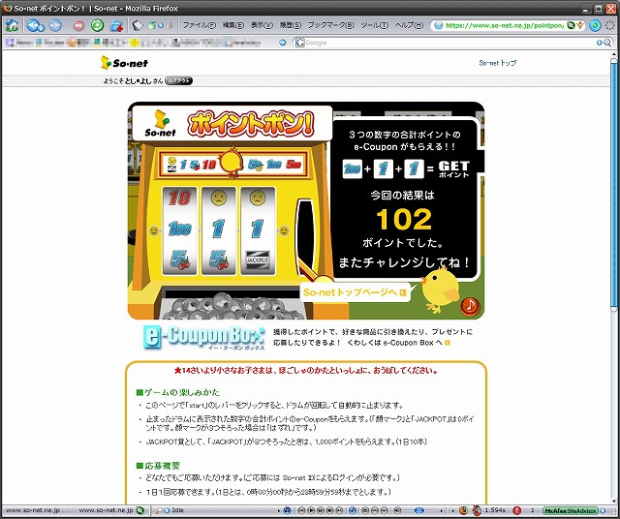The image size is (620, 519).
Task: Click the status bar Play button
Action: point(311,510)
